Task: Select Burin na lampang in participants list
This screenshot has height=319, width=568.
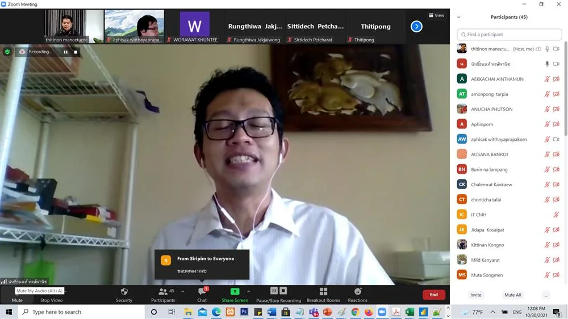Action: click(x=508, y=170)
